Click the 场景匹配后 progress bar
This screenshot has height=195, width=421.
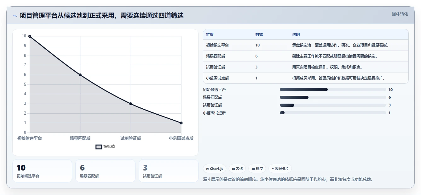pyautogui.click(x=333, y=97)
